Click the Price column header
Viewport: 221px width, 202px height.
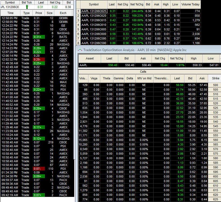[x=39, y=13]
